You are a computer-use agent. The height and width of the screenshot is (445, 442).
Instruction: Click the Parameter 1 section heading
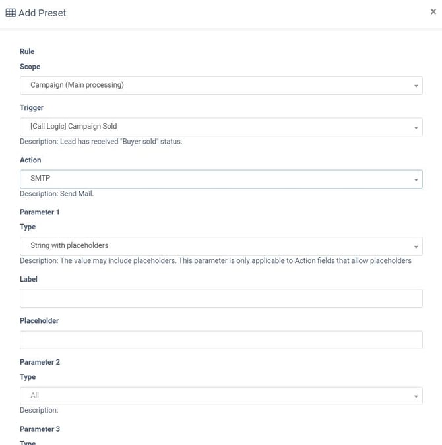(40, 212)
